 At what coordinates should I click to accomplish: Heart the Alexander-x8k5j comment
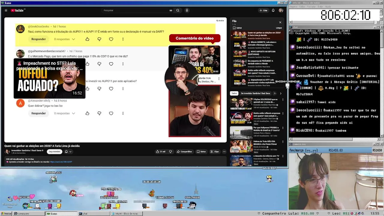[x=111, y=113]
